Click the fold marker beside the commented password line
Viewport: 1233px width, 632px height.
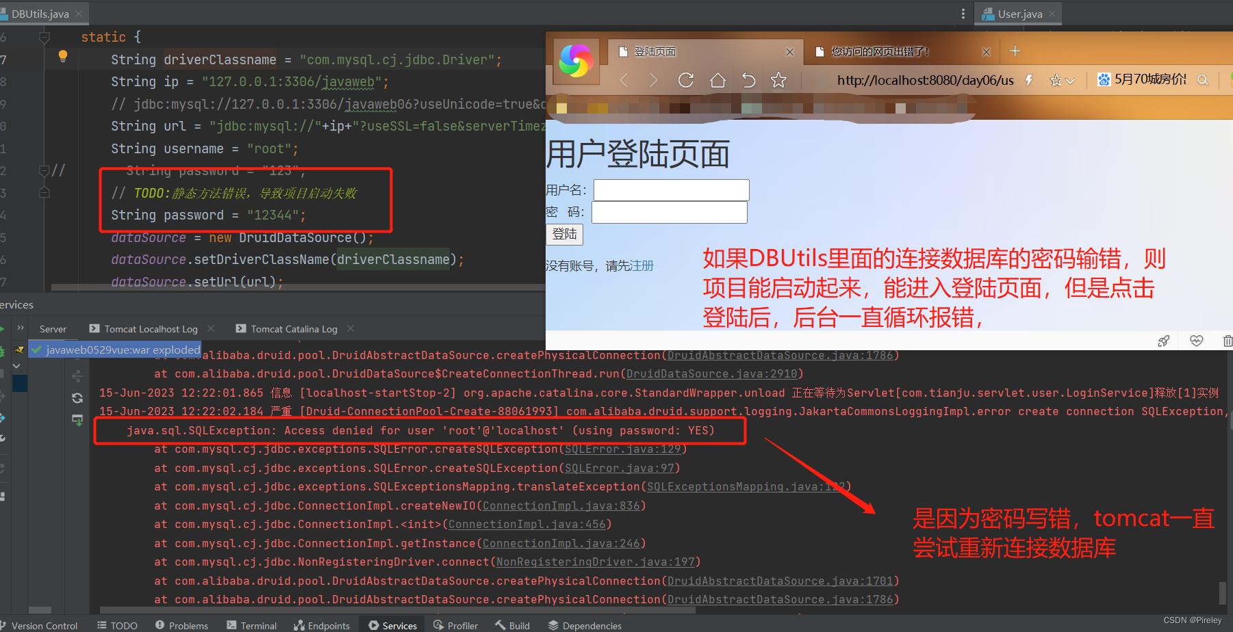[x=45, y=170]
